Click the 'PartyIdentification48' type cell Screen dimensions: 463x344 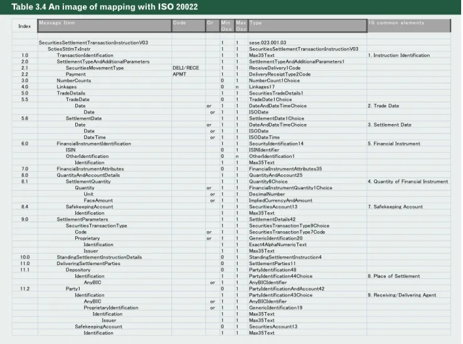pos(272,270)
